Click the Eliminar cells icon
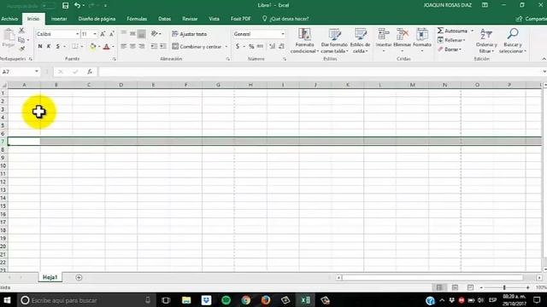Image resolution: width=547 pixels, height=307 pixels. [403, 34]
